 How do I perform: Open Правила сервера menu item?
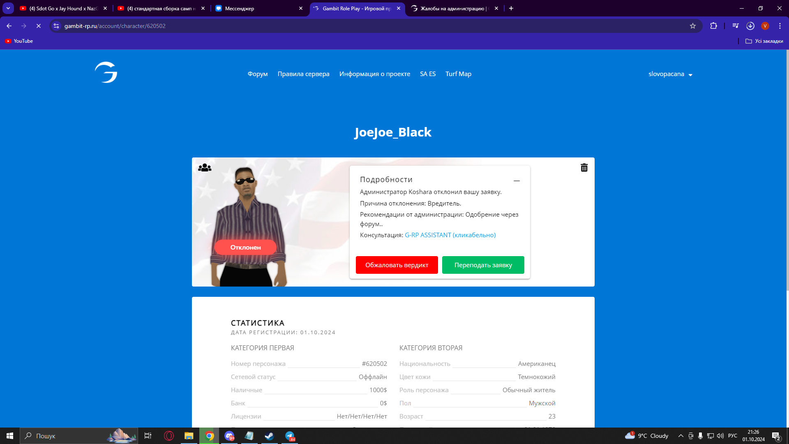(303, 74)
